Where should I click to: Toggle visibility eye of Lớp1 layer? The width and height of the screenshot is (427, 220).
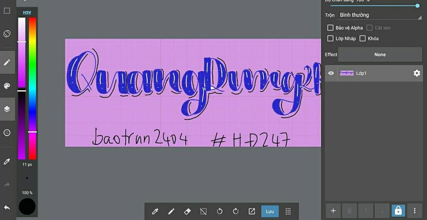tap(331, 73)
